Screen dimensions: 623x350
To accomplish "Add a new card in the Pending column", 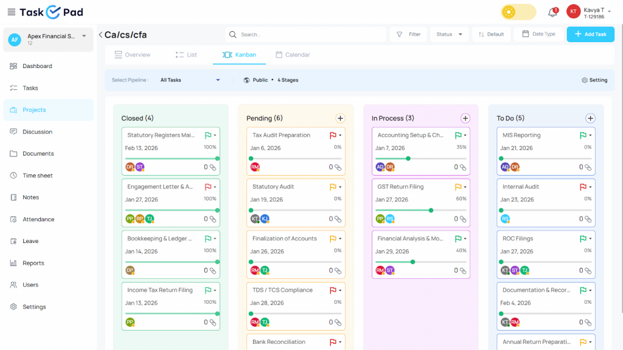I will 339,118.
